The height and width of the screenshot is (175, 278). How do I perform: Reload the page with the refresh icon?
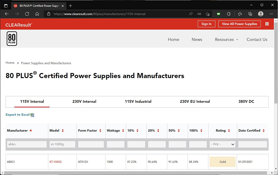27,14
